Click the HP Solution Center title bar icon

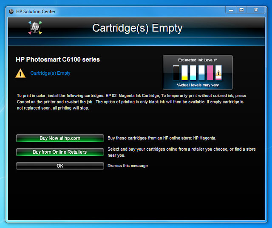(x=11, y=11)
